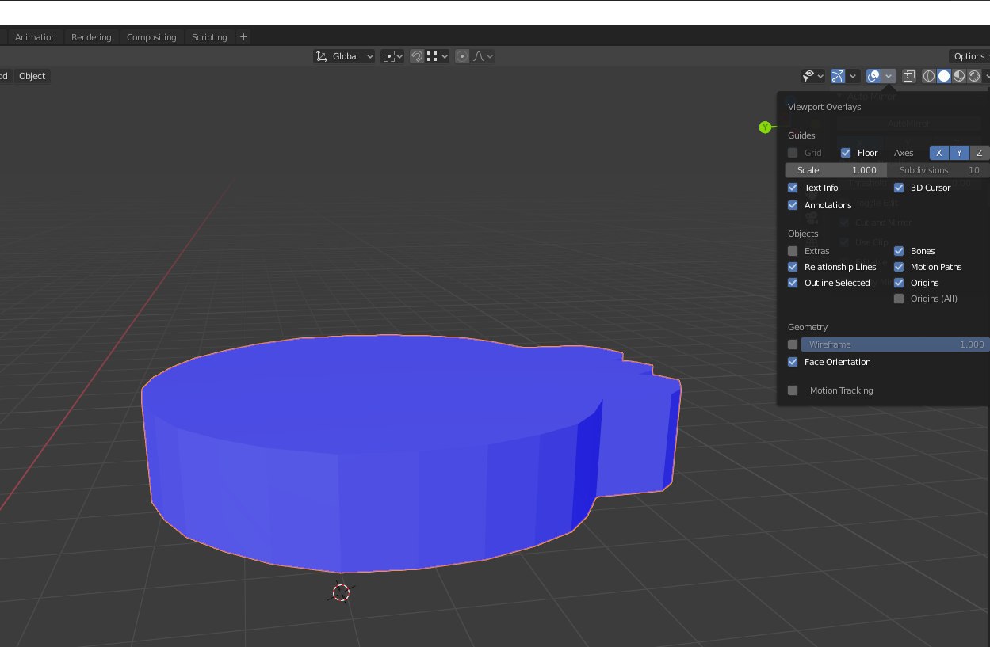Open the Animation workspace tab
Viewport: 990px width, 647px height.
[36, 37]
